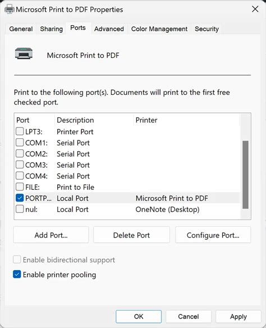The width and height of the screenshot is (266, 328).
Task: Sort by the Port column header
Action: (34, 120)
